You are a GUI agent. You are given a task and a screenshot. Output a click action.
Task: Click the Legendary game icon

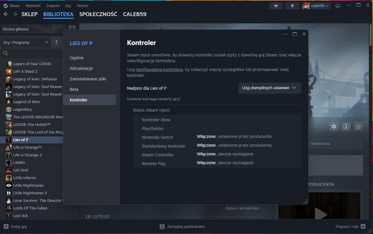click(9, 109)
